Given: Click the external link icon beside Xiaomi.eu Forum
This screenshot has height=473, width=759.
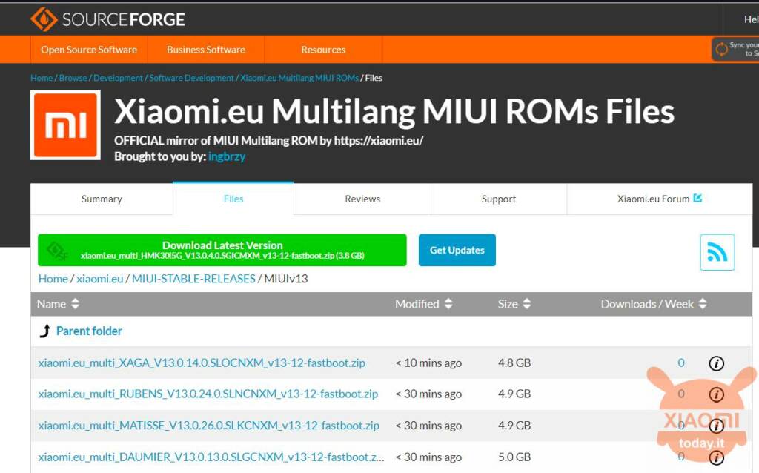Looking at the screenshot, I should coord(697,198).
